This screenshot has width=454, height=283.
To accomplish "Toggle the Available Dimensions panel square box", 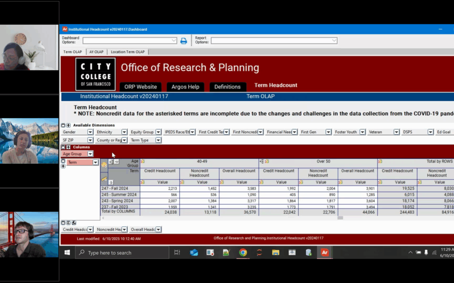I will [x=63, y=125].
